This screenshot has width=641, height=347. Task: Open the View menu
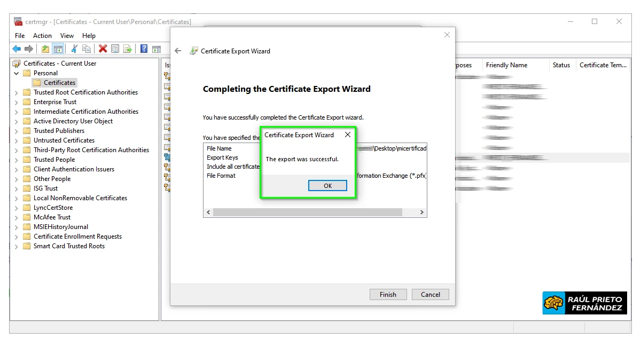(x=66, y=35)
